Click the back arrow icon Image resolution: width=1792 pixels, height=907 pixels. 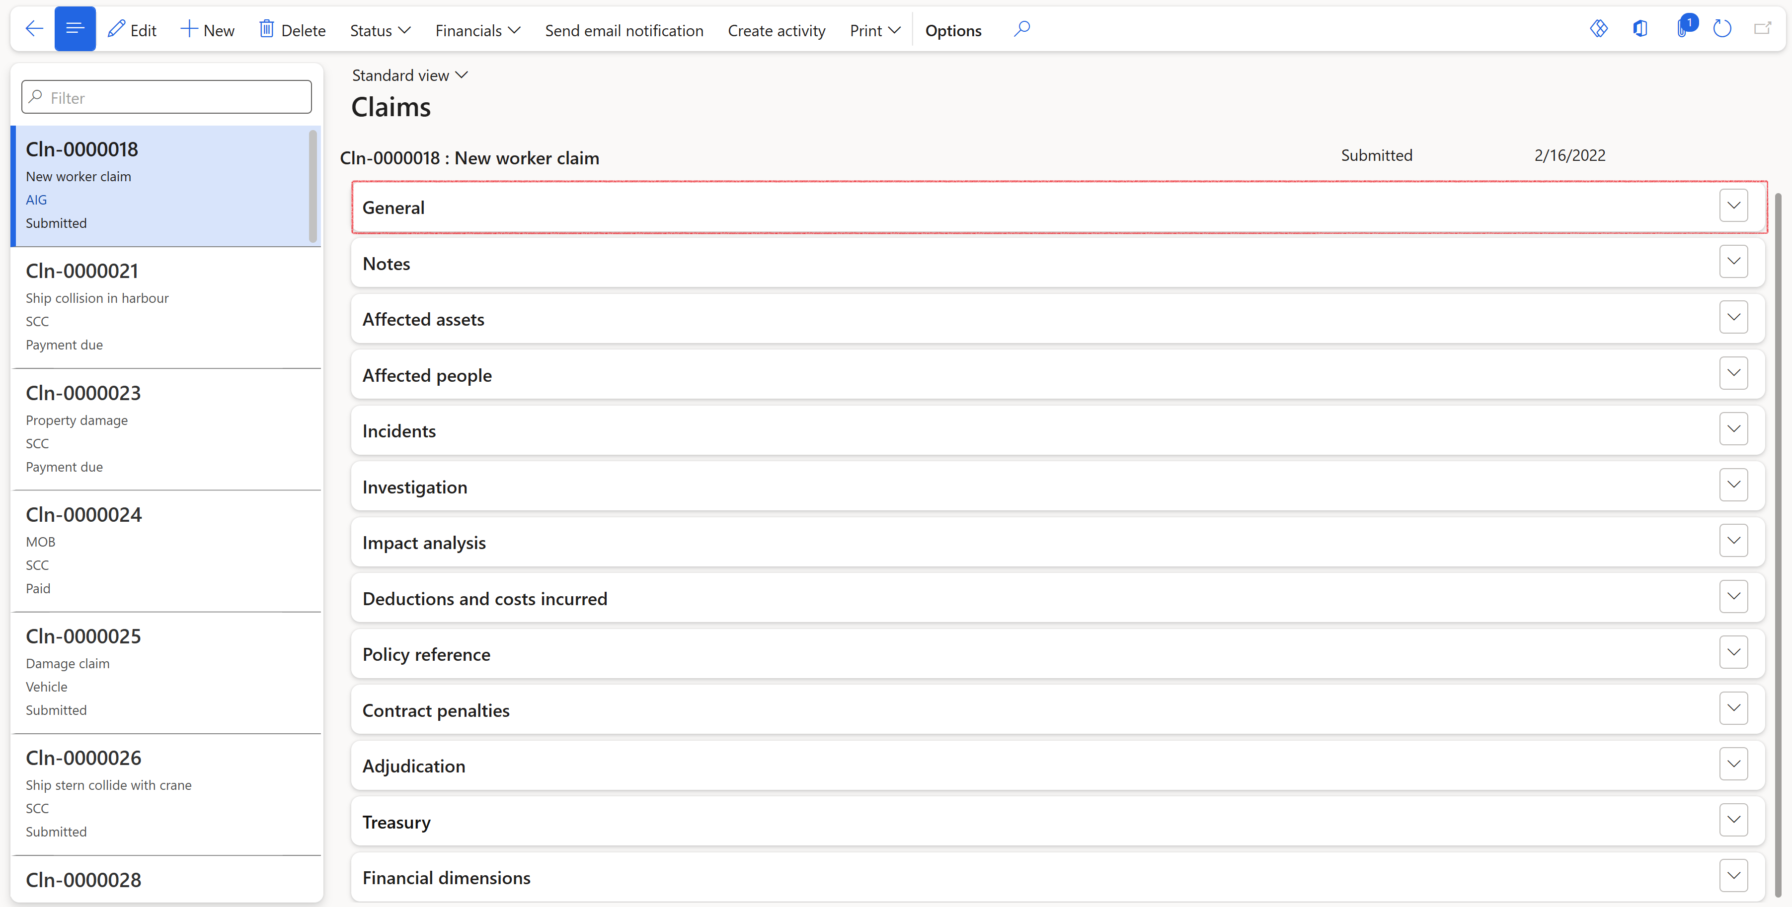[33, 29]
